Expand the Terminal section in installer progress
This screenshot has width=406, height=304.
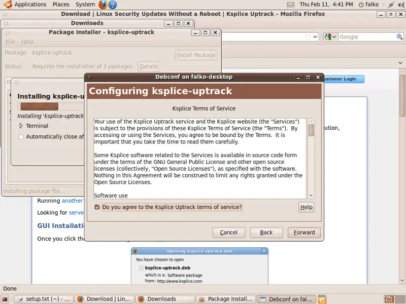(x=21, y=126)
